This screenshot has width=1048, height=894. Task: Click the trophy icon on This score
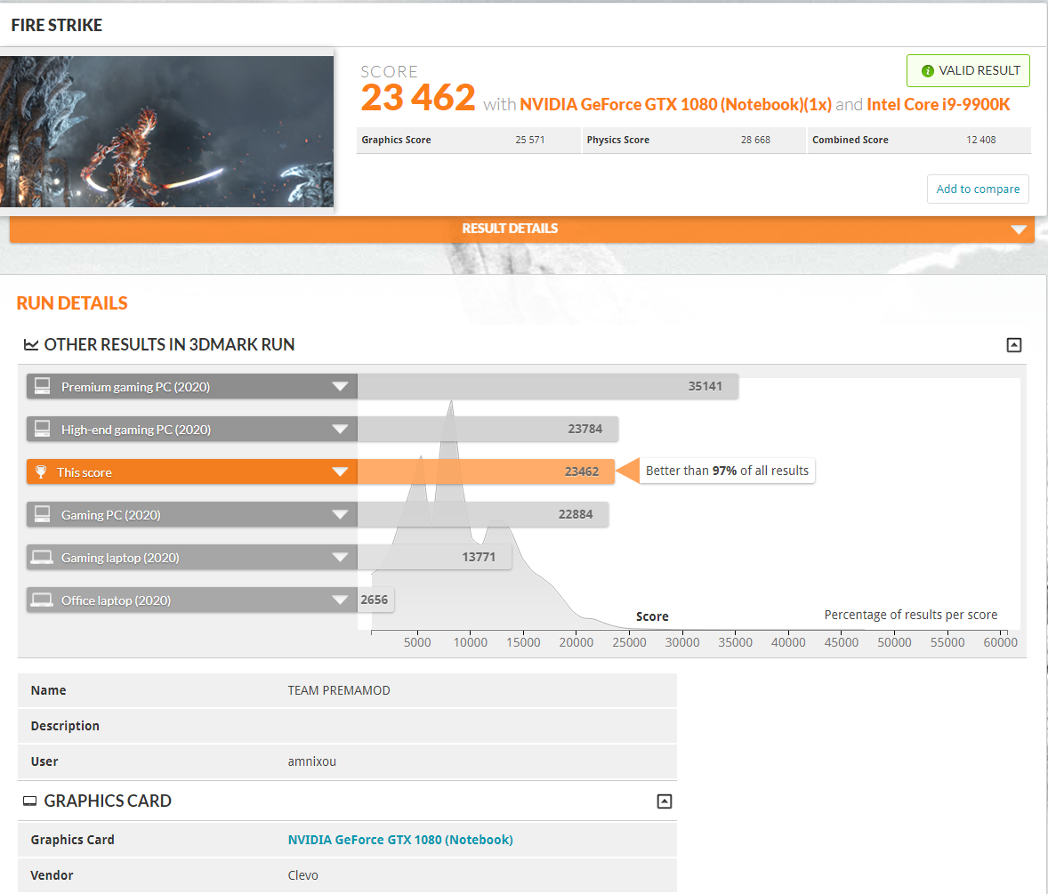(41, 471)
